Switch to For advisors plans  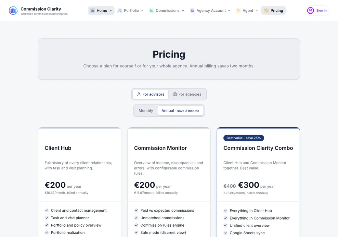pyautogui.click(x=150, y=94)
